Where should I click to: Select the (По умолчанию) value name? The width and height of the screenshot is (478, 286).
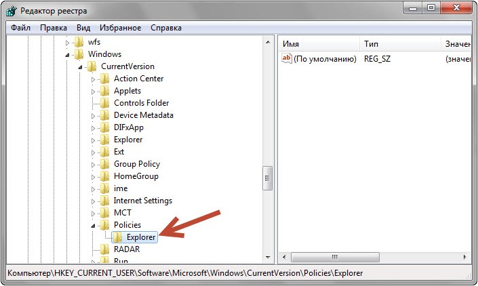tap(325, 59)
